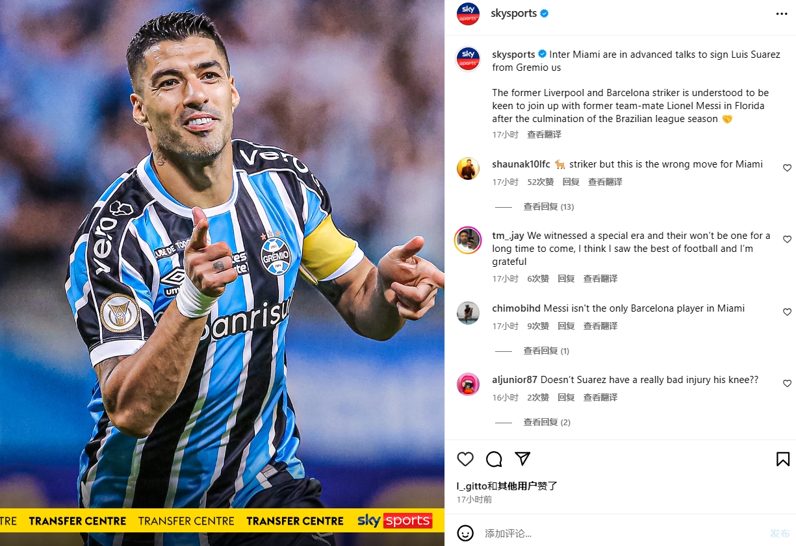Screen dimensions: 796x546
Task: Open the three-dot more options menu
Action: (x=782, y=14)
